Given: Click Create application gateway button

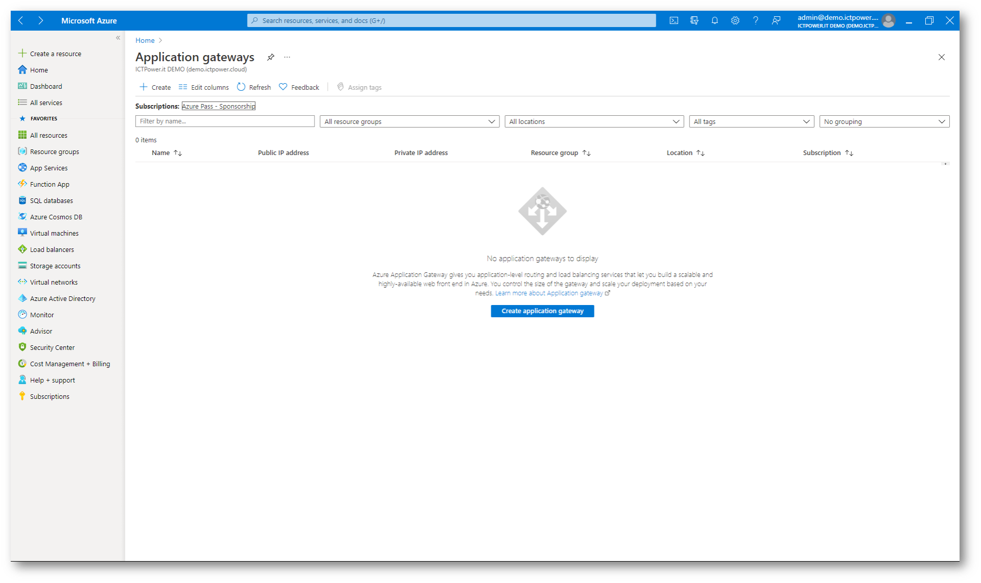Looking at the screenshot, I should [542, 311].
